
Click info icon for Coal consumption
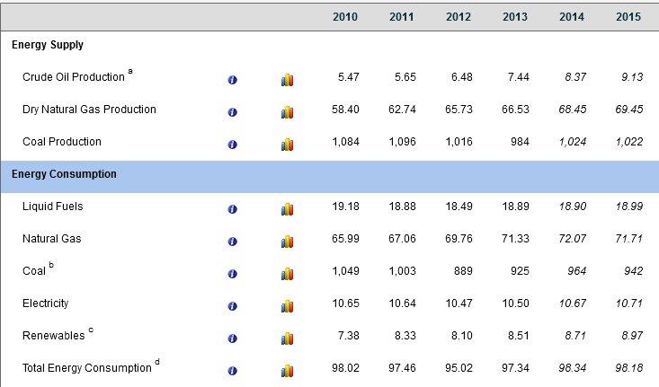tap(232, 274)
